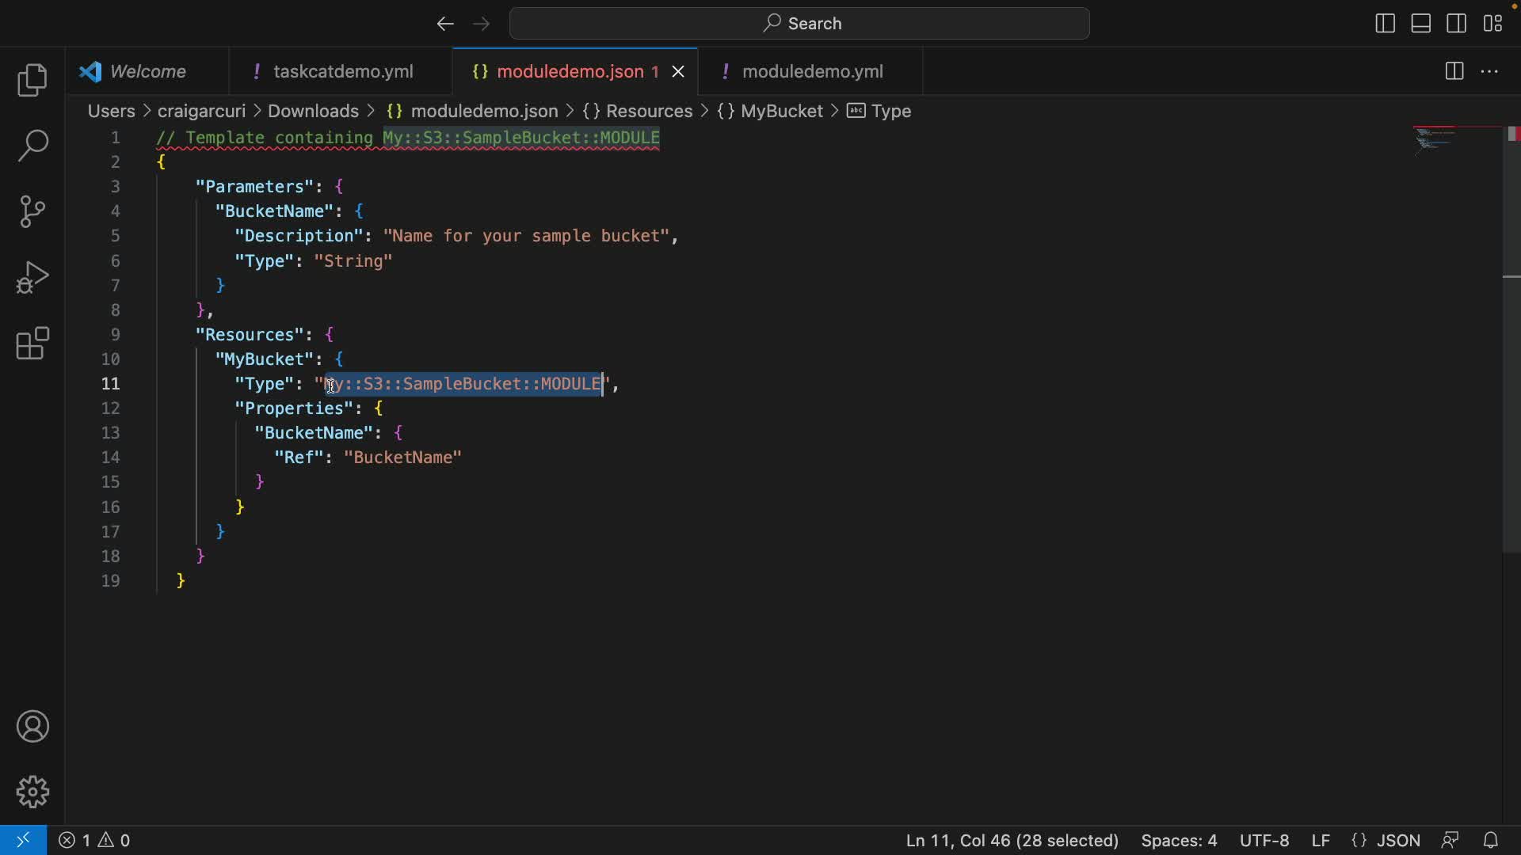Toggle the secondary sidebar layout button

click(1456, 24)
